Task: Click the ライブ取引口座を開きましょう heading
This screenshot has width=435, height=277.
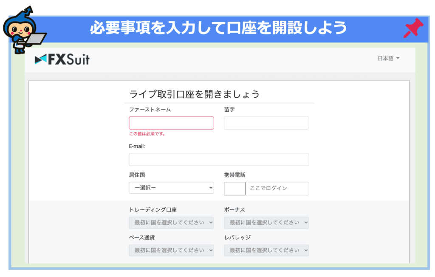Action: 195,94
